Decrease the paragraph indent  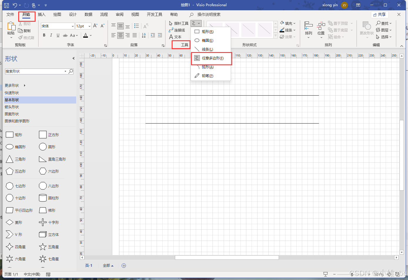tap(153, 35)
